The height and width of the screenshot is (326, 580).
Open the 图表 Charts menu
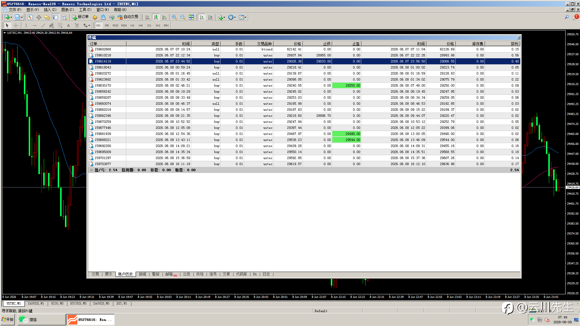click(x=67, y=10)
